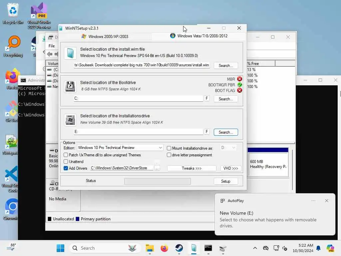
Task: Uncheck the Add Drivers checkbox
Action: coord(66,168)
